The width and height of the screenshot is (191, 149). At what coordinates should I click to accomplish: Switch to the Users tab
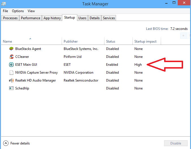[x=82, y=18]
